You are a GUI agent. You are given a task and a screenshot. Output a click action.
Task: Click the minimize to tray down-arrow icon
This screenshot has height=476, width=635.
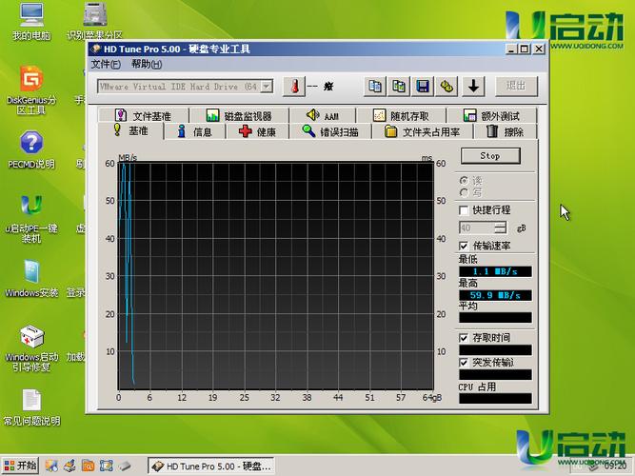(473, 86)
